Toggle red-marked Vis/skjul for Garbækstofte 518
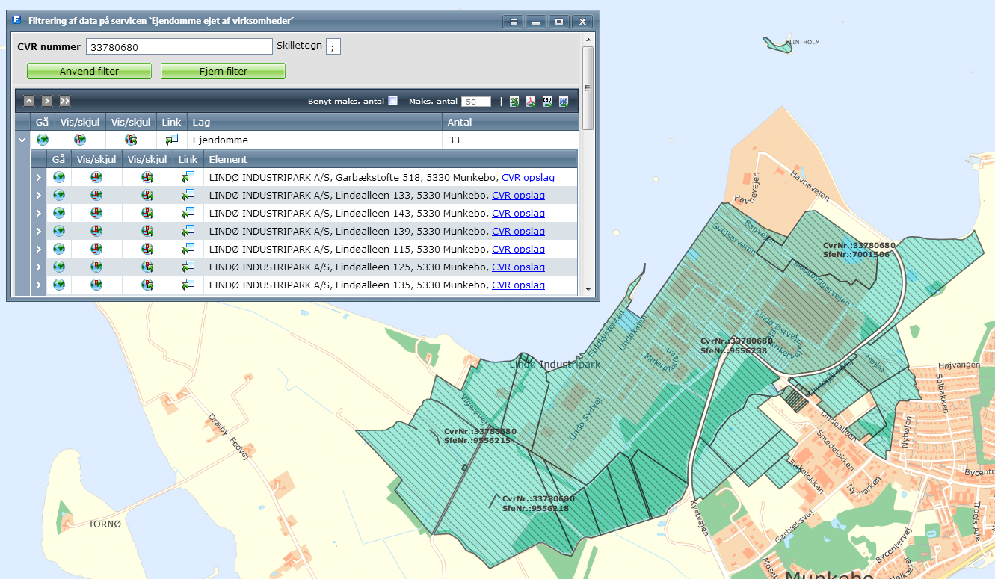Image resolution: width=995 pixels, height=579 pixels. (x=96, y=177)
